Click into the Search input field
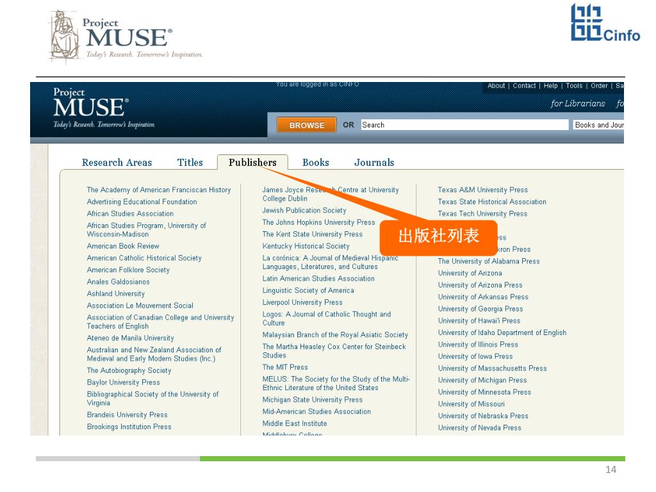This screenshot has width=656, height=492. (465, 125)
